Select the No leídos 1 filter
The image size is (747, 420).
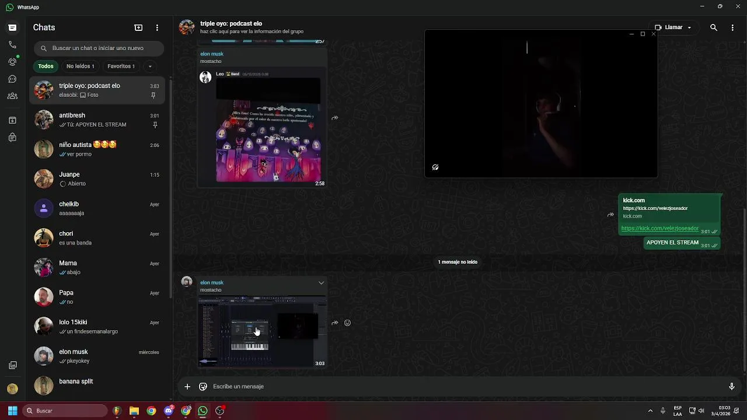tap(80, 66)
